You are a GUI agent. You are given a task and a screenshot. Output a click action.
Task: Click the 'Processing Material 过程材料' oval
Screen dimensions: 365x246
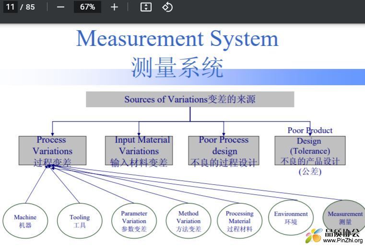click(x=239, y=221)
